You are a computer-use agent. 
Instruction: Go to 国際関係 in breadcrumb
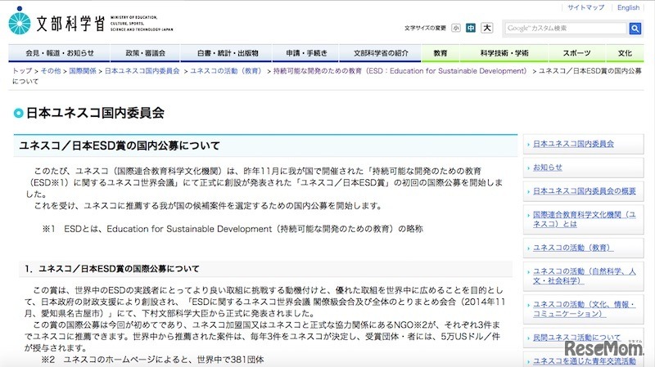83,71
